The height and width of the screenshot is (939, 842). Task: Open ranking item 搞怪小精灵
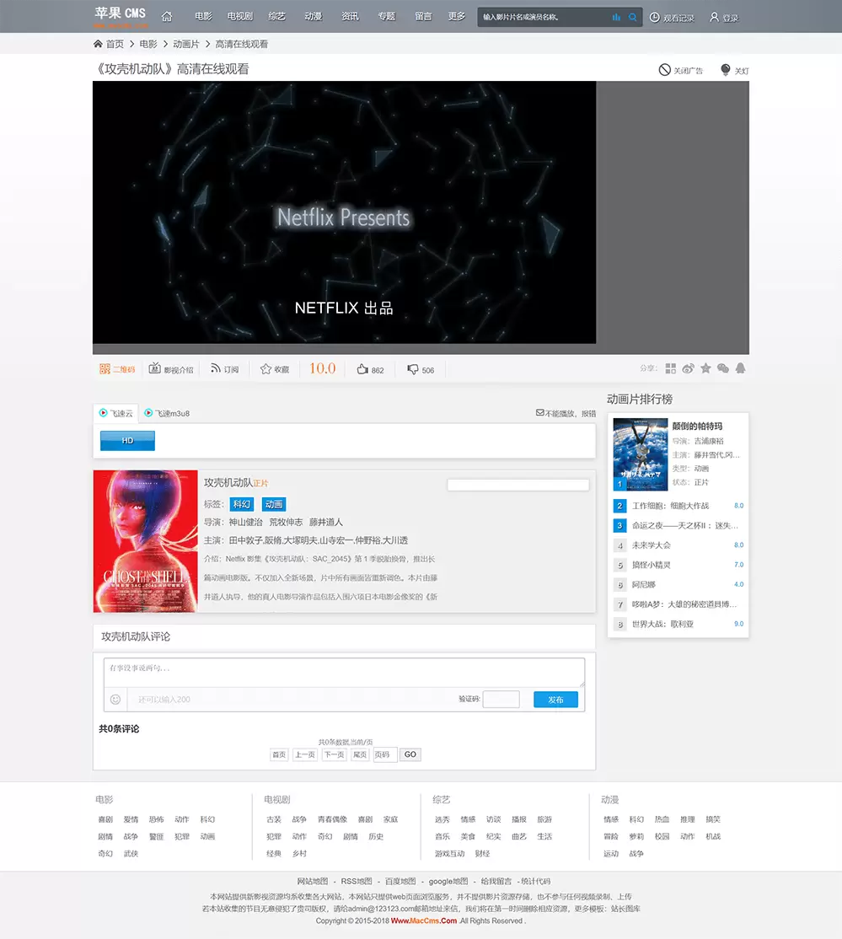pos(652,565)
